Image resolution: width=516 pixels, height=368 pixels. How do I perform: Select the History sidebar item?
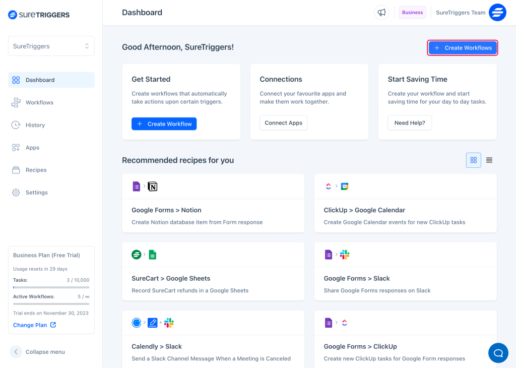(x=36, y=125)
